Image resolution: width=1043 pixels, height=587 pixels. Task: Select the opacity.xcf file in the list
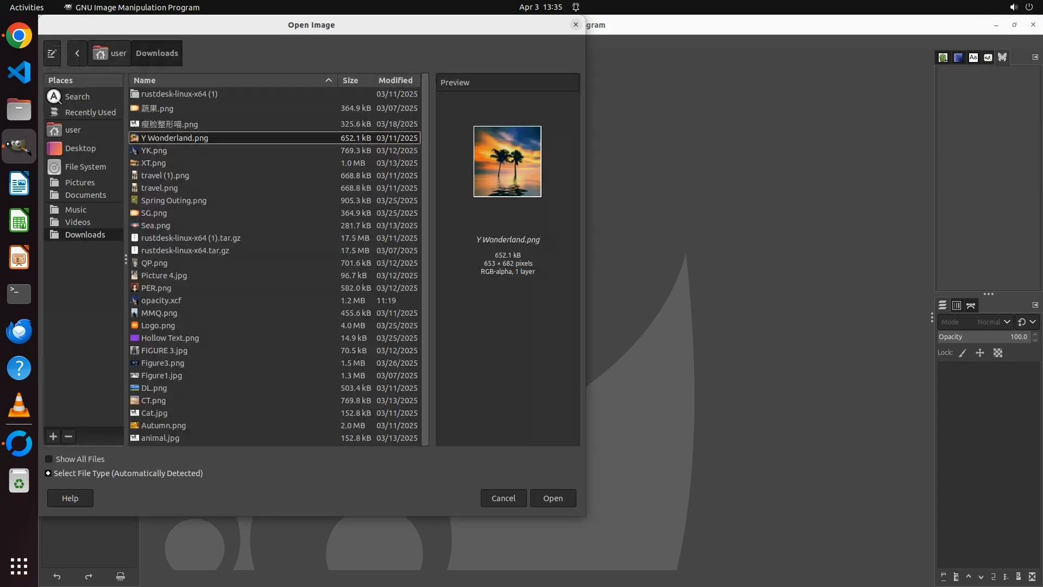pos(161,301)
